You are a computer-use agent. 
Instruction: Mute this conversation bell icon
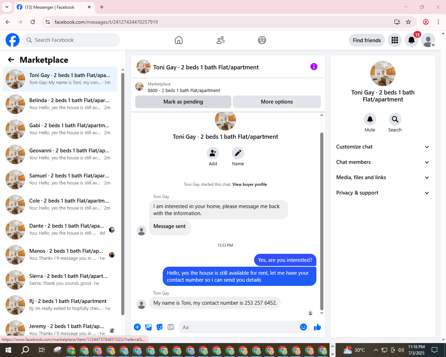(370, 119)
